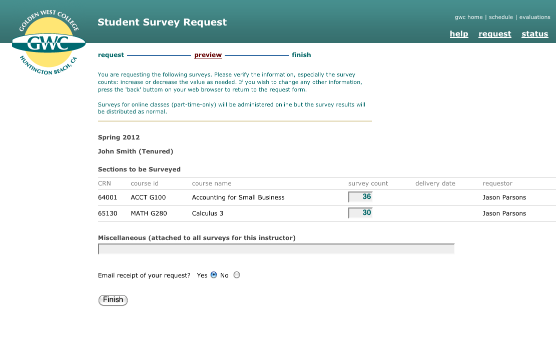This screenshot has width=556, height=351.
Task: Go to the schedule link
Action: point(500,17)
